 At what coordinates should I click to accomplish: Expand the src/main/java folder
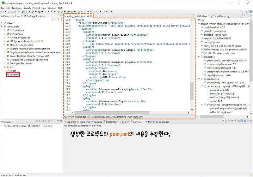point(5,30)
